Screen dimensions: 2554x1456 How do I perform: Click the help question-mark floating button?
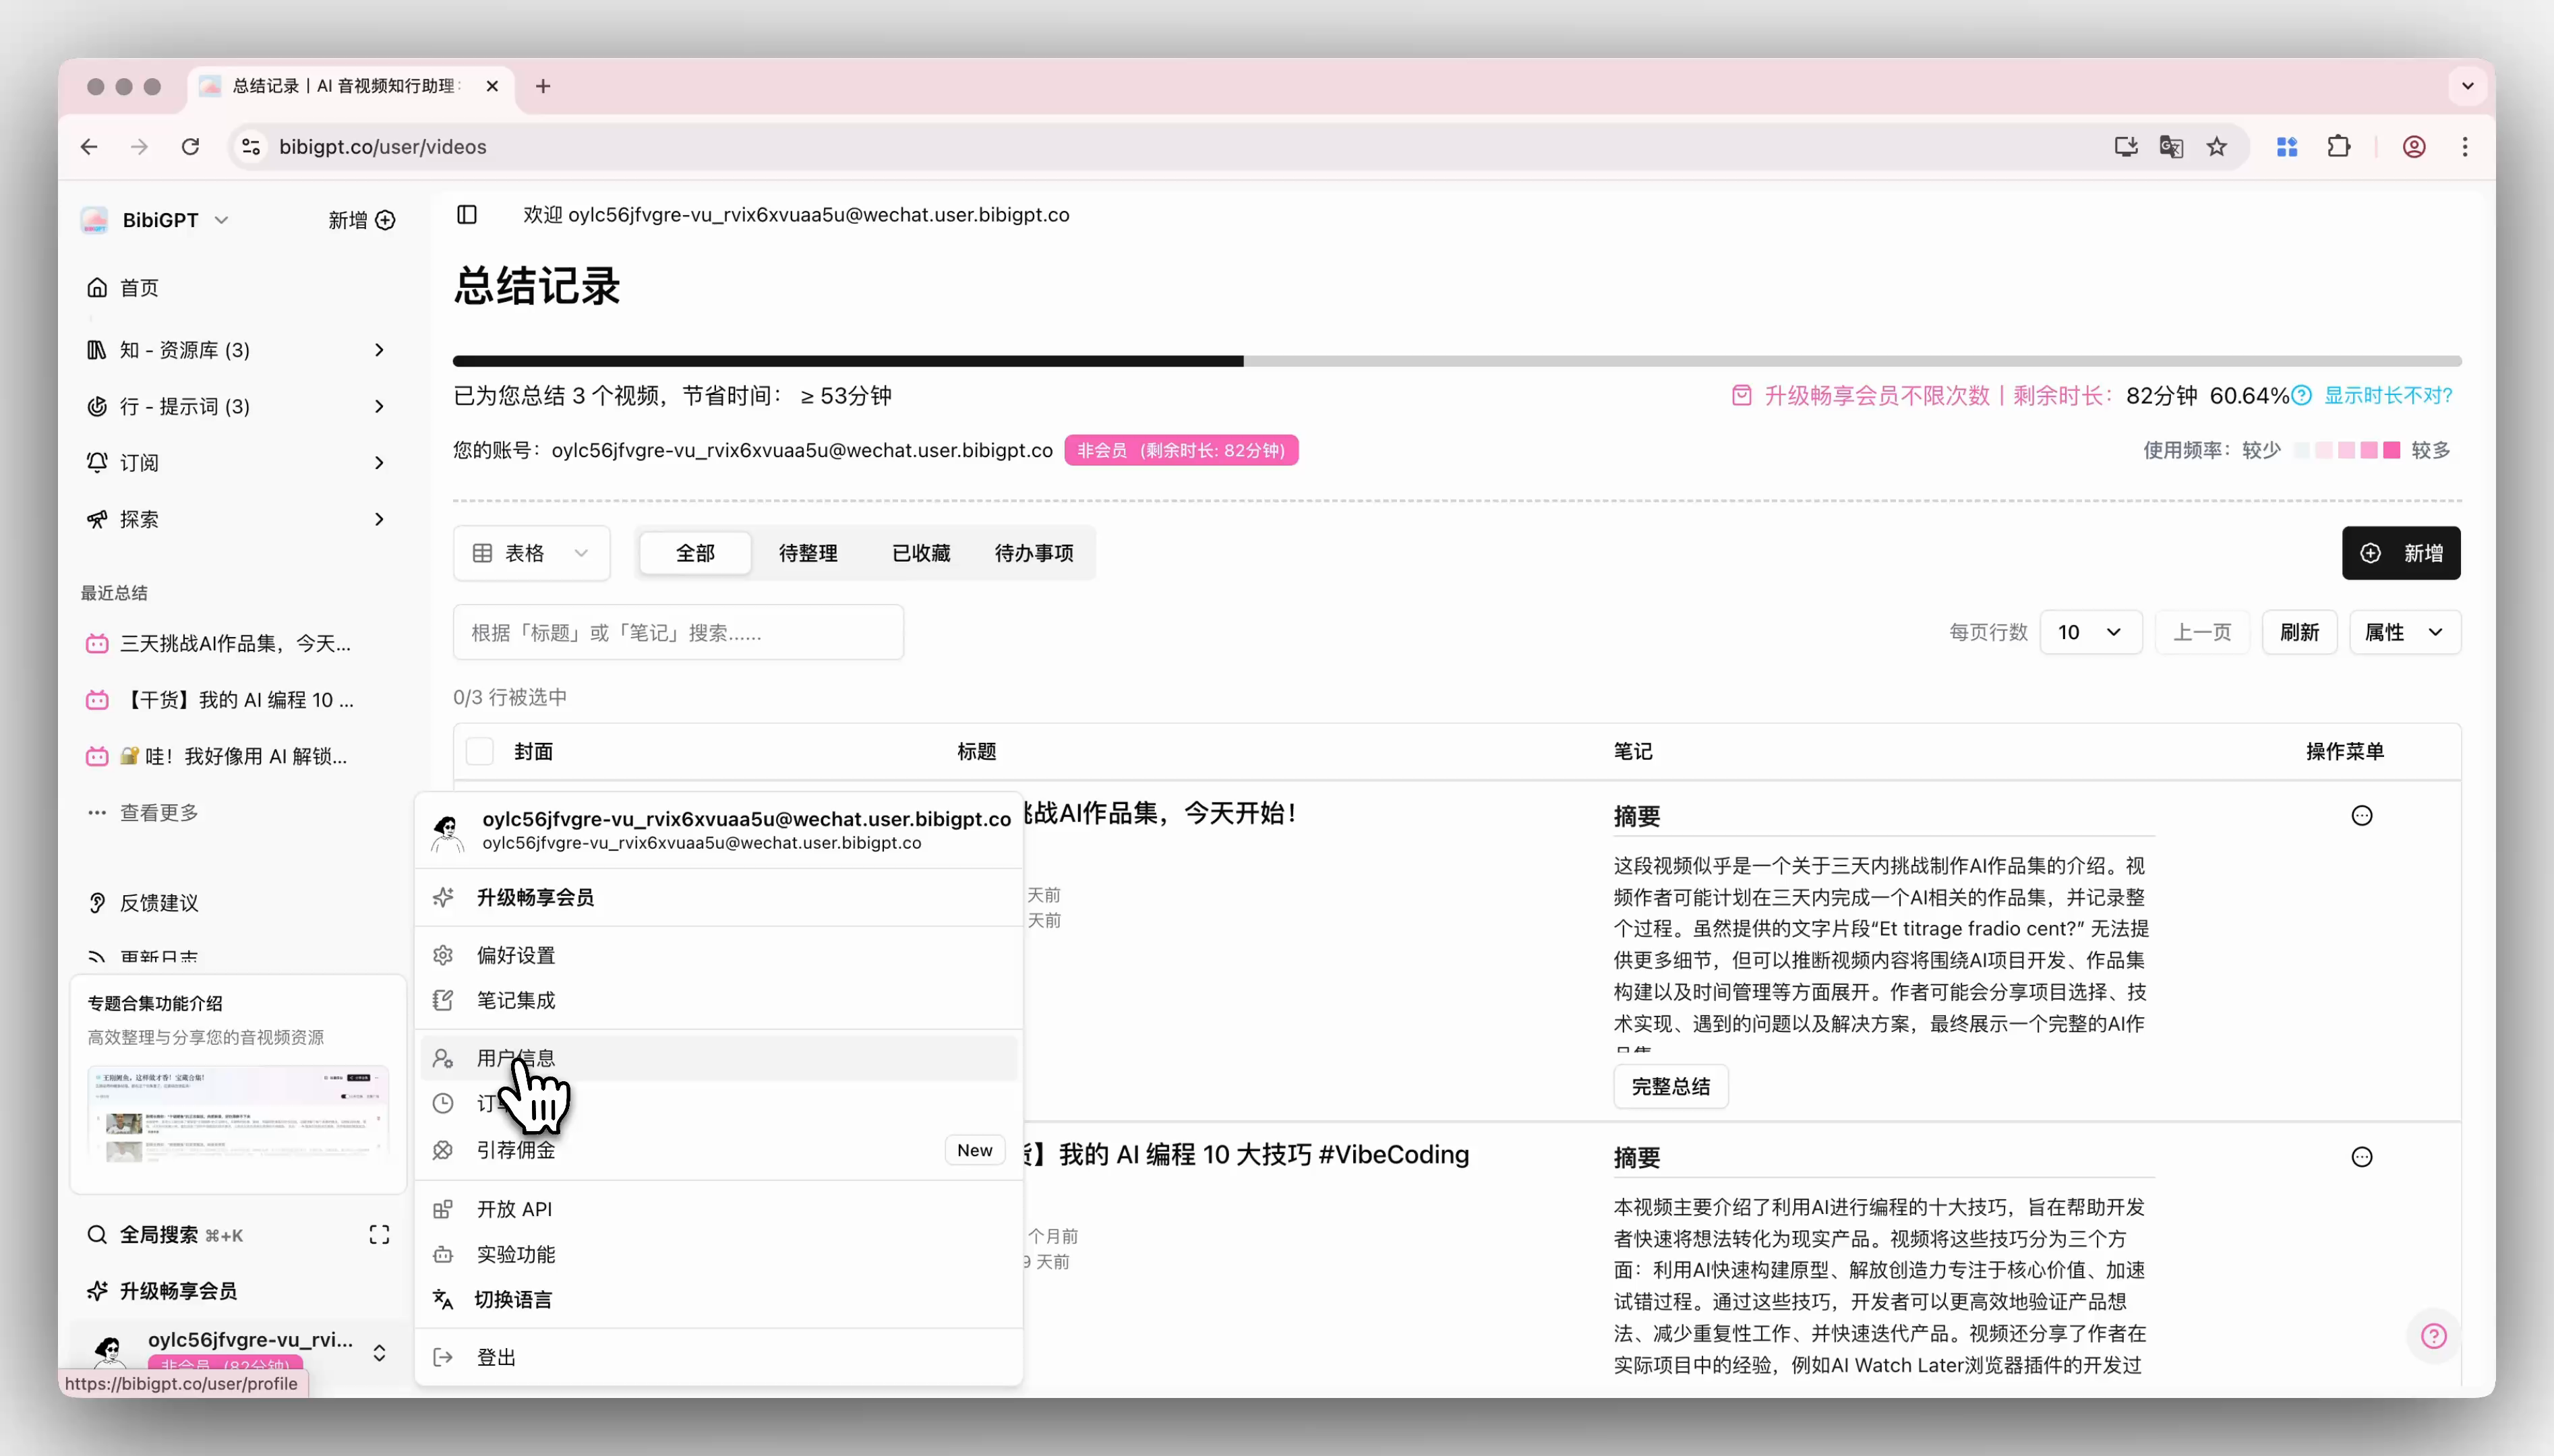tap(2433, 1336)
